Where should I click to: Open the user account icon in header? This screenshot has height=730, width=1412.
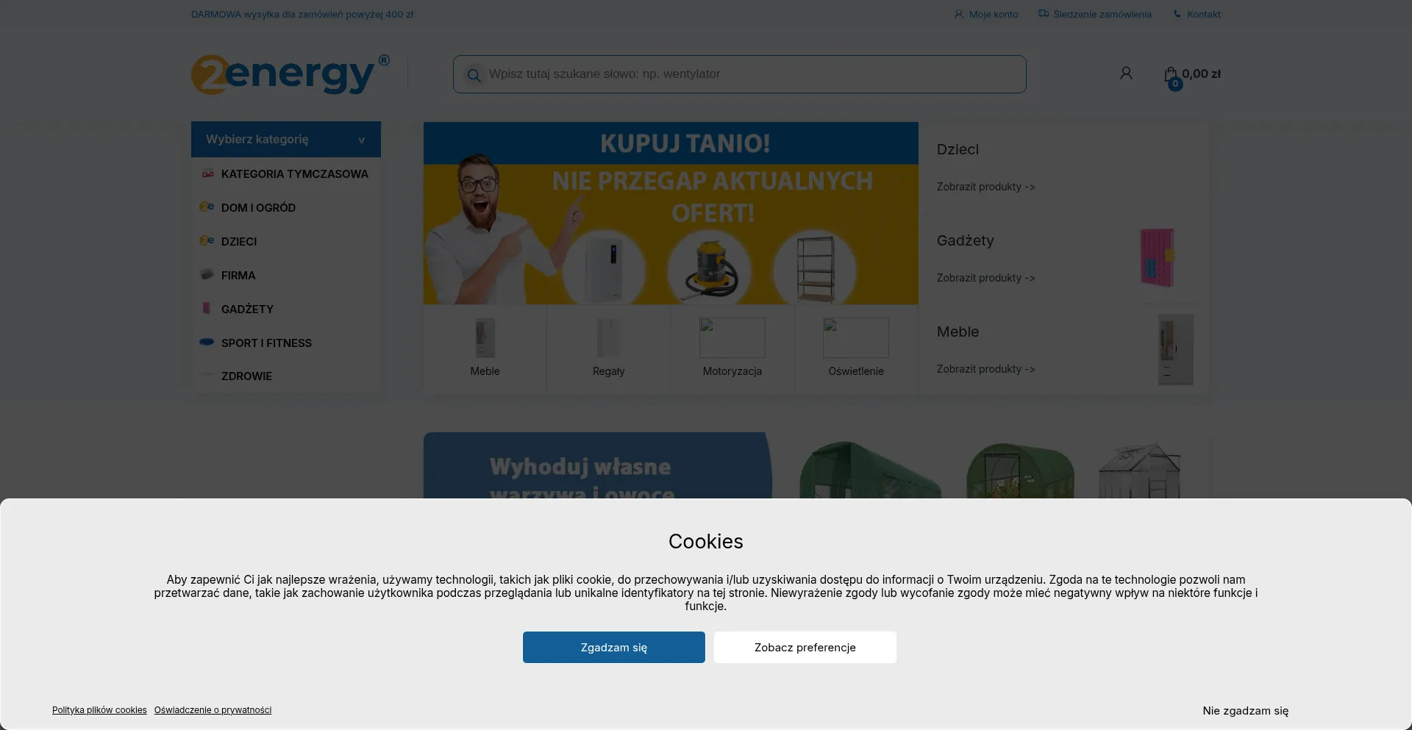[1126, 74]
